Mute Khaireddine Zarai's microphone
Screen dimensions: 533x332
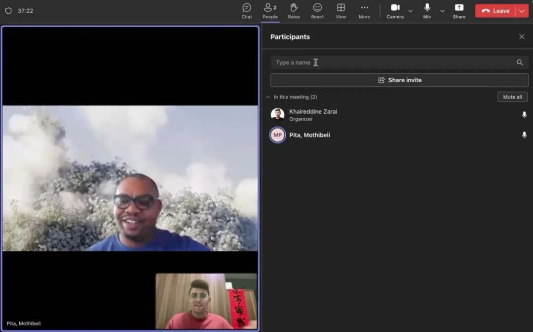(x=524, y=115)
